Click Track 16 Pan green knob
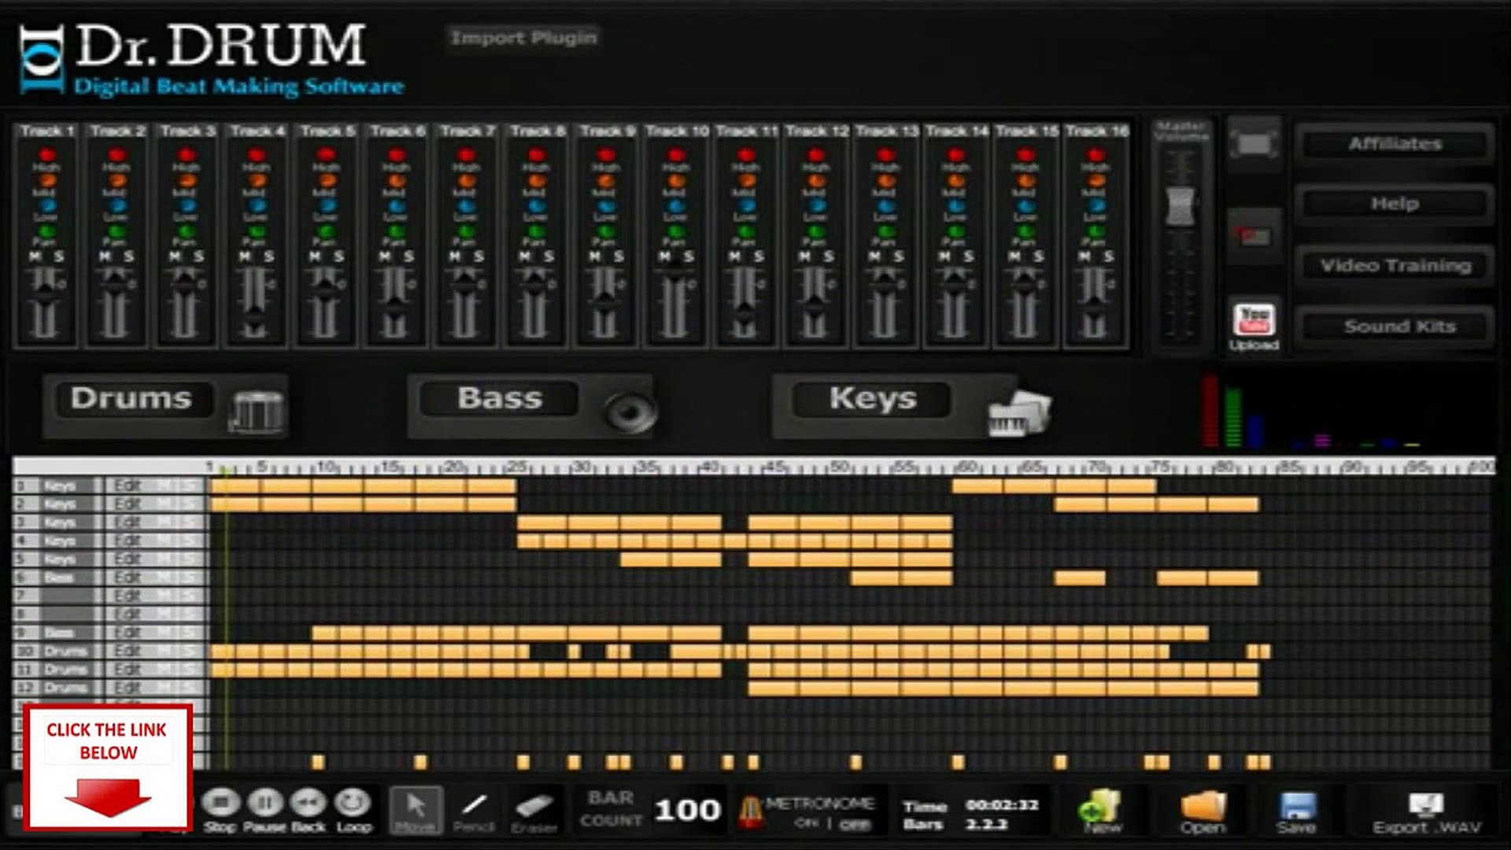Viewport: 1511px width, 850px height. tap(1095, 231)
